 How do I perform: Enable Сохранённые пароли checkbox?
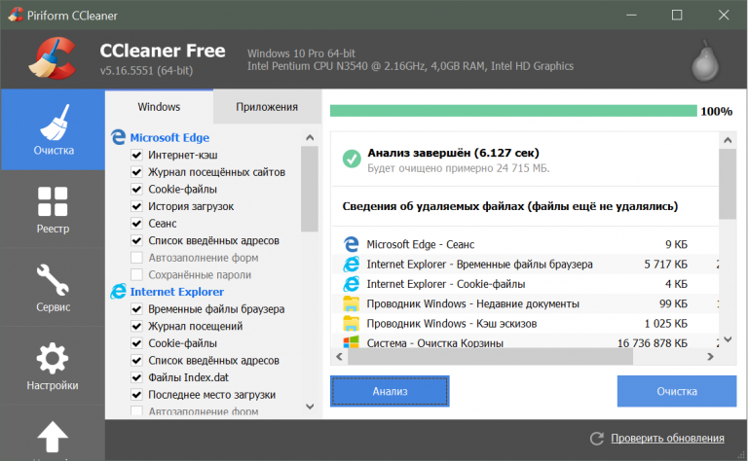[x=136, y=275]
